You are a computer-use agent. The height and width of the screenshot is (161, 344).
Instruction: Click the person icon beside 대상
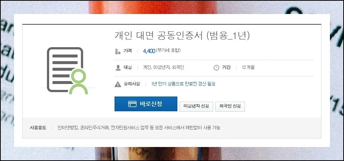[x=118, y=67]
